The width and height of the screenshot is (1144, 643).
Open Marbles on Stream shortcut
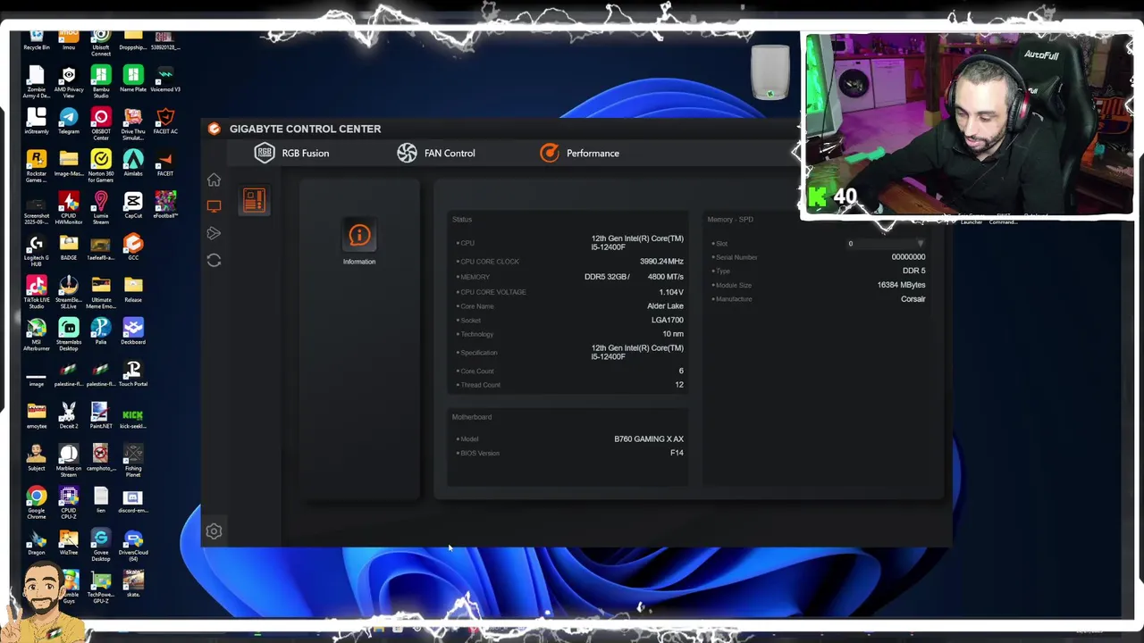[x=69, y=460]
